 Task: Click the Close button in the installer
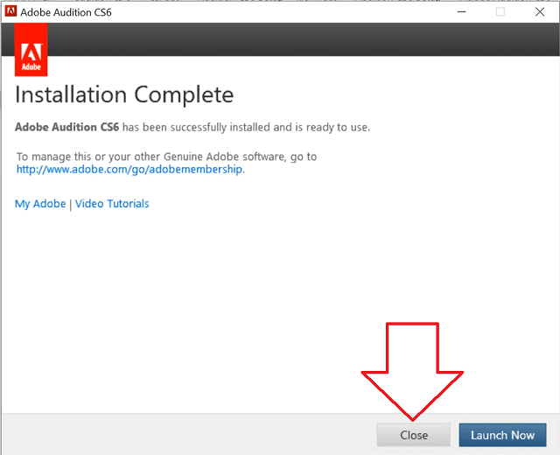[413, 435]
